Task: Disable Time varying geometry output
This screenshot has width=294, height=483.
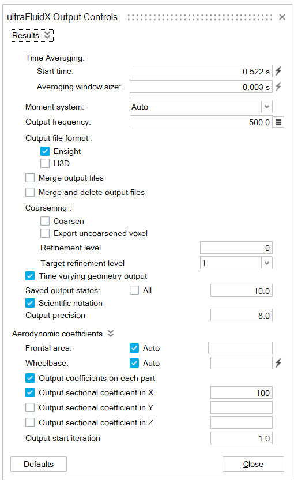Action: pyautogui.click(x=30, y=276)
